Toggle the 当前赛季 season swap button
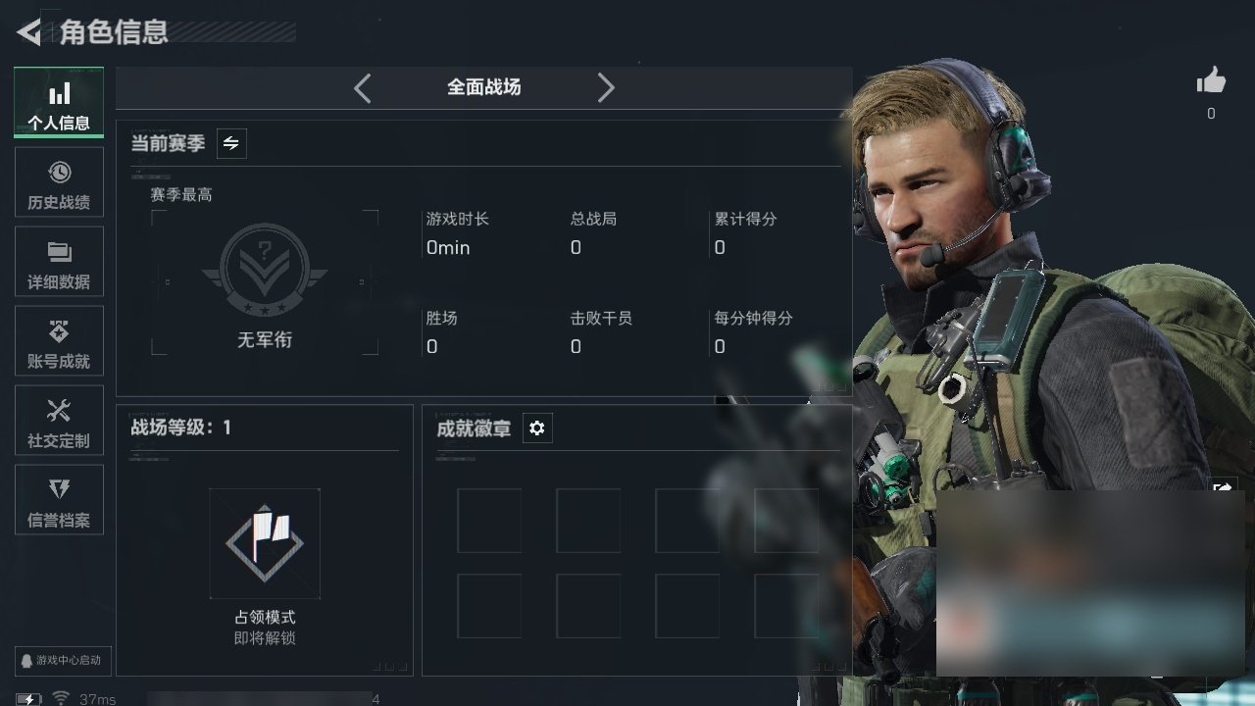Screen dimensions: 1255x706 (231, 143)
